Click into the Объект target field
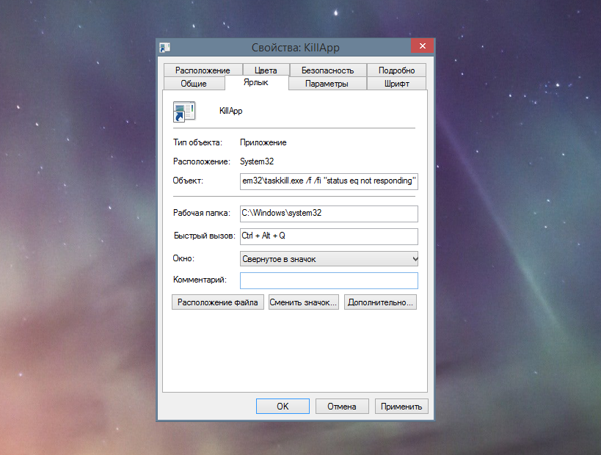This screenshot has width=601, height=455. point(329,181)
